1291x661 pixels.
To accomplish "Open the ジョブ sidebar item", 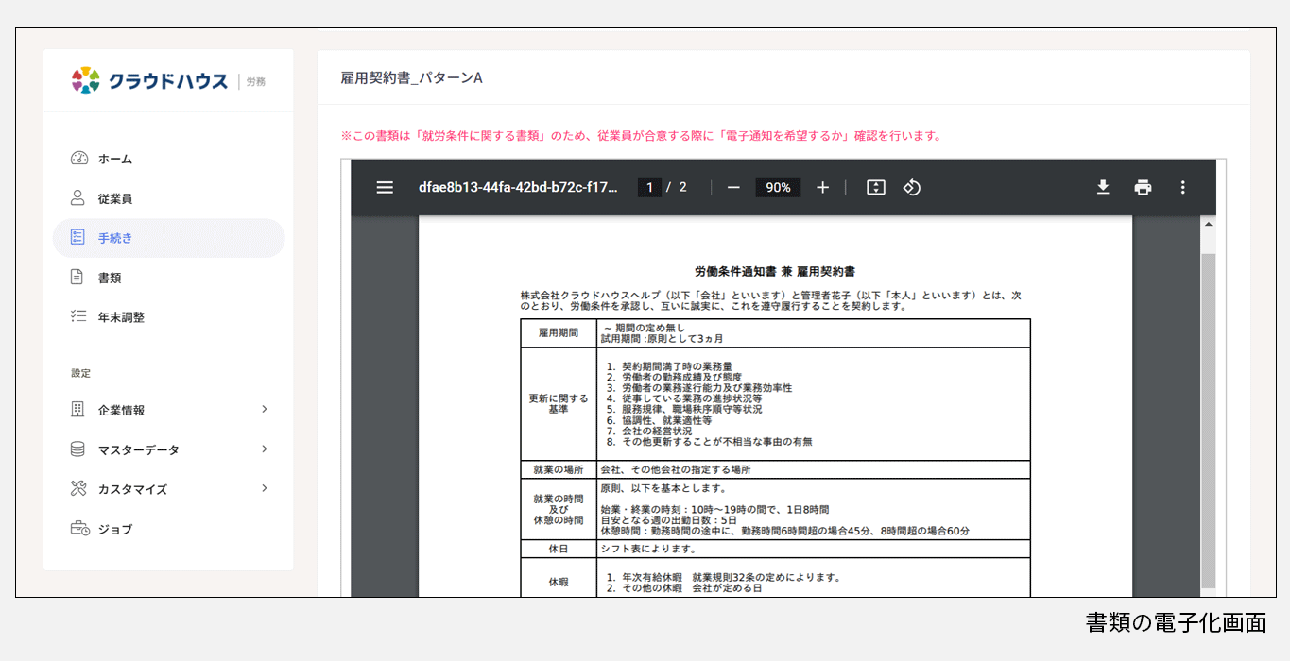I will pos(114,529).
